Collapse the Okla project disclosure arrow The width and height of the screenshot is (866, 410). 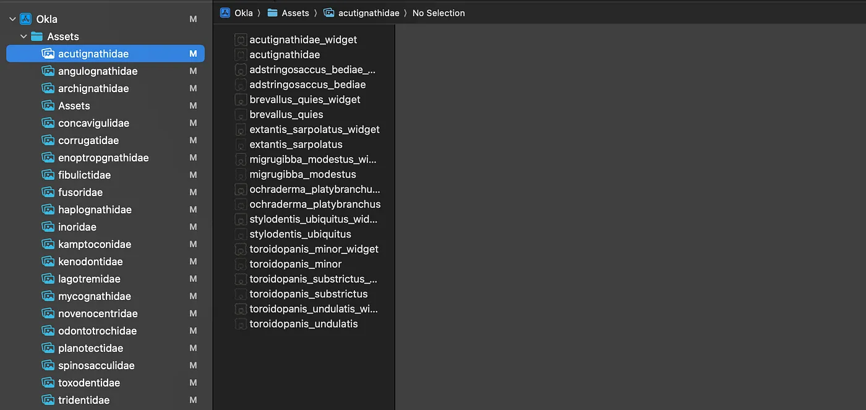(x=12, y=19)
